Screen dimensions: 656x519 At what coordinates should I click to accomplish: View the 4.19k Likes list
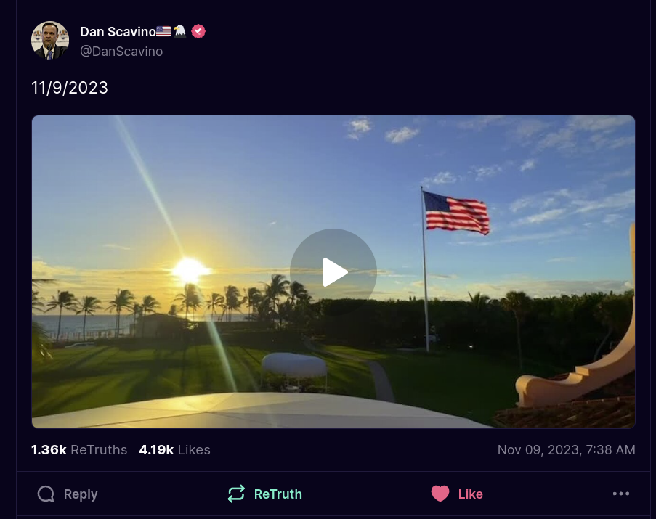tap(174, 450)
